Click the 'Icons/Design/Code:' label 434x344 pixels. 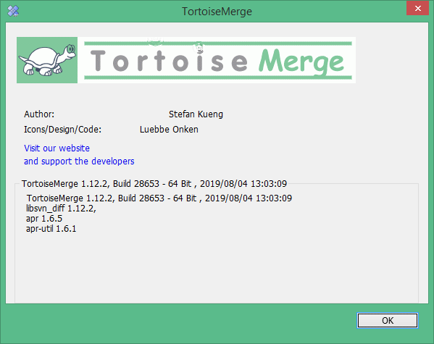[62, 129]
